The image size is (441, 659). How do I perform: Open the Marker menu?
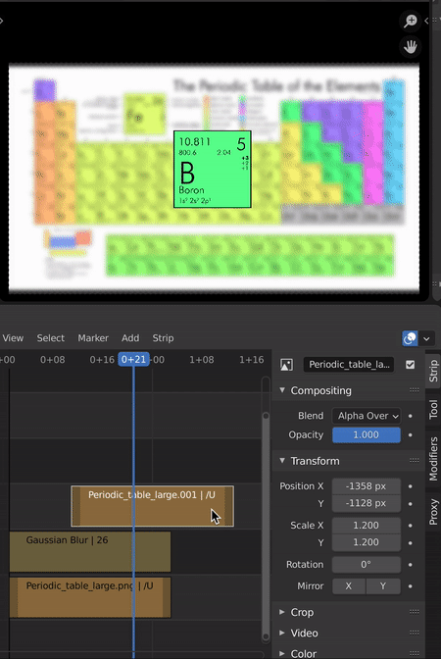coord(93,338)
